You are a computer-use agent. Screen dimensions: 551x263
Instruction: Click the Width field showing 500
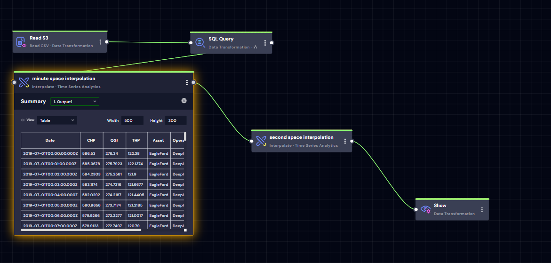click(133, 120)
